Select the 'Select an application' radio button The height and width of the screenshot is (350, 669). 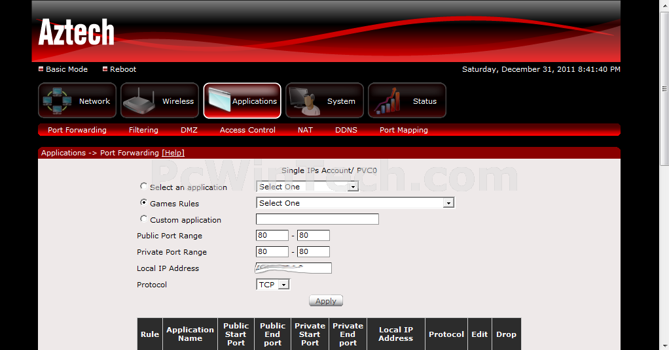point(144,186)
